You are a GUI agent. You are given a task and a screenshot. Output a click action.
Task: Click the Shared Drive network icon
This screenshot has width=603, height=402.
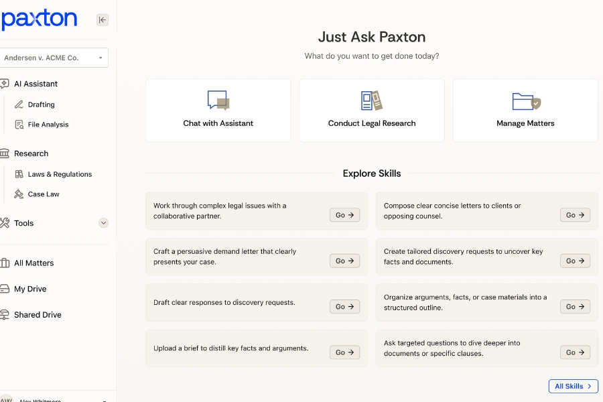(5, 315)
